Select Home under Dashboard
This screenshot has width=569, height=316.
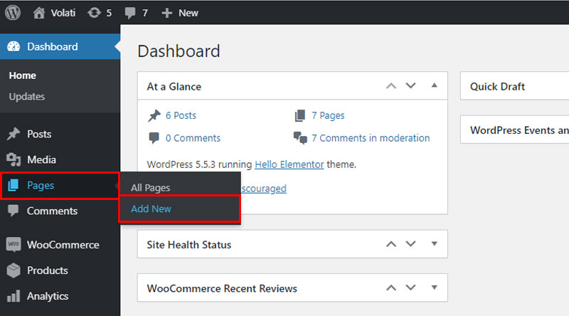23,75
